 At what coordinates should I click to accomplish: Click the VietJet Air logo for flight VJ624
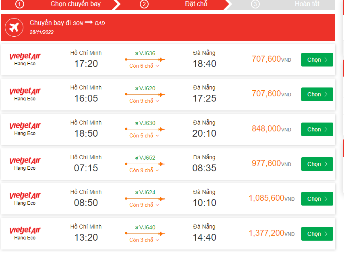[x=25, y=196]
